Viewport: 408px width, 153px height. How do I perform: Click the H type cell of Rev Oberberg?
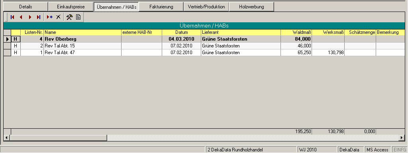click(16, 39)
